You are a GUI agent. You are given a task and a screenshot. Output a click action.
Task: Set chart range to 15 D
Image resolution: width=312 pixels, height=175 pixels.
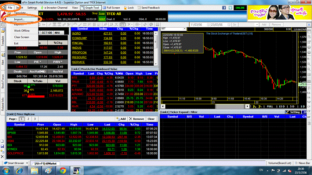pyautogui.click(x=282, y=107)
